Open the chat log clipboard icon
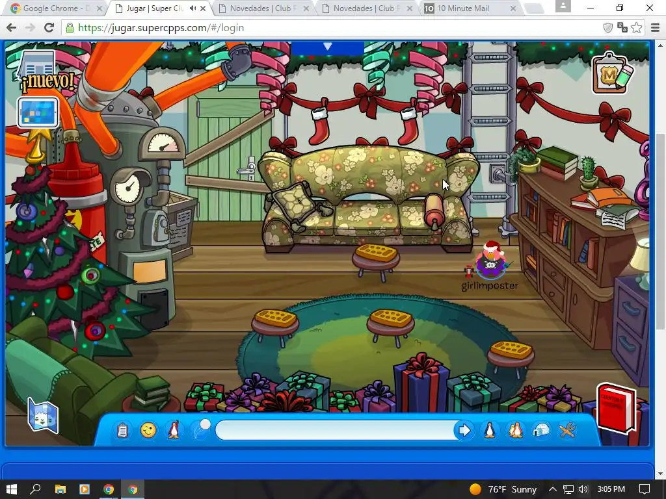 click(x=122, y=430)
